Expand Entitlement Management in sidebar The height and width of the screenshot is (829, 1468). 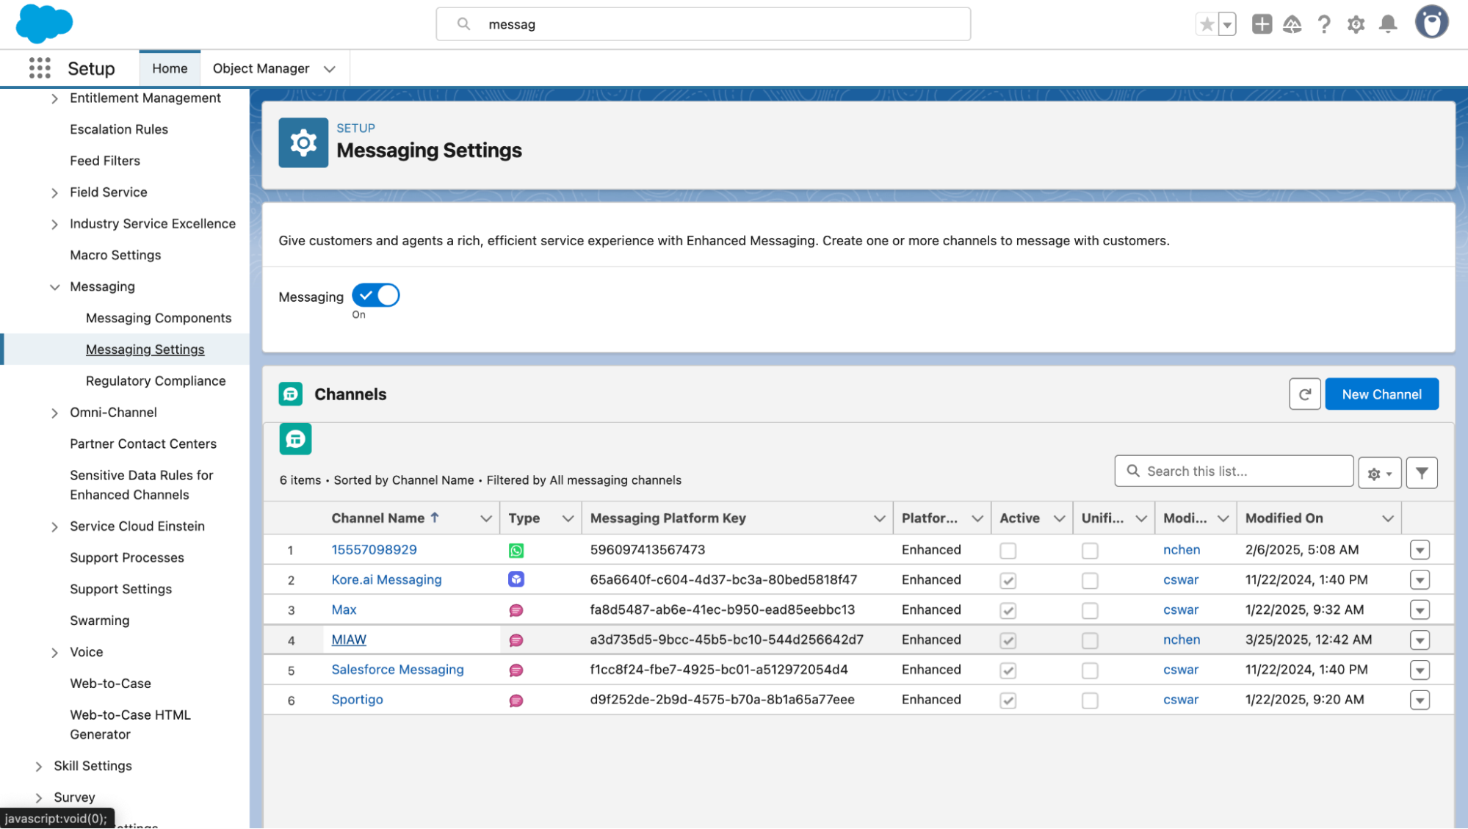54,98
